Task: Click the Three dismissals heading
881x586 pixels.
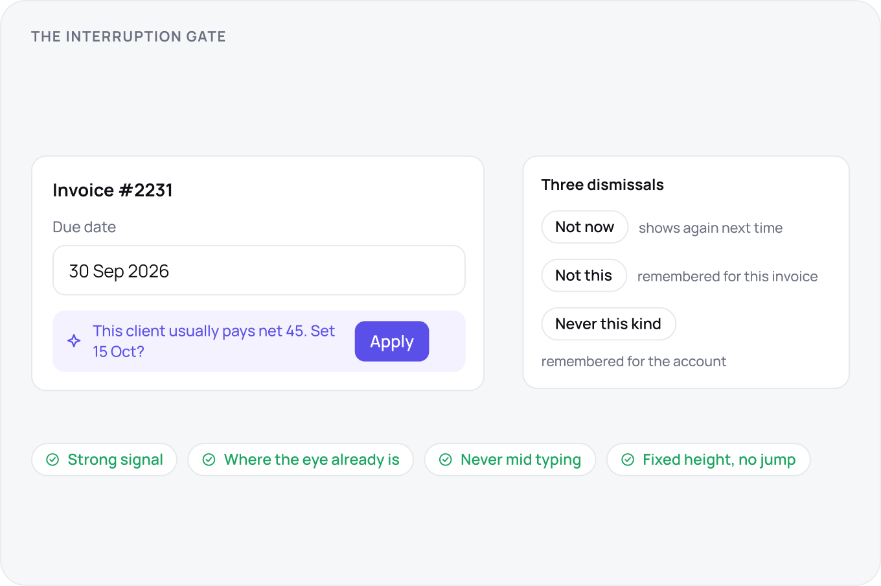Action: pyautogui.click(x=602, y=185)
